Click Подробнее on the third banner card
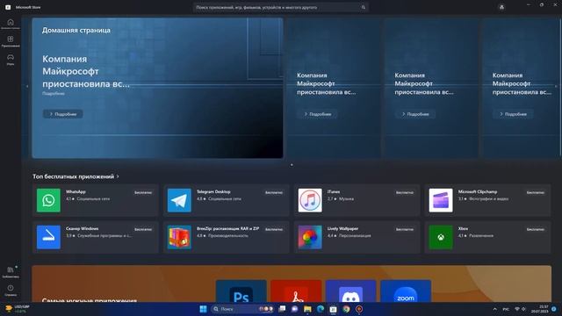 coord(415,114)
